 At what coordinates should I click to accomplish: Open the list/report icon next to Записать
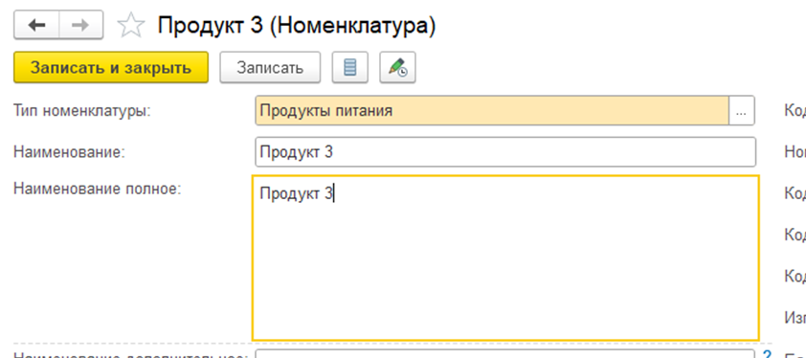coord(350,67)
